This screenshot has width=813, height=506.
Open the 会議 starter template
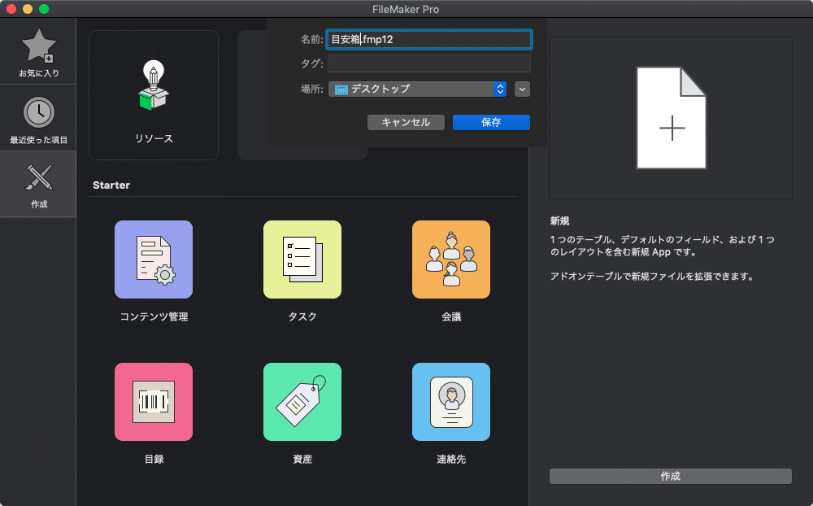451,260
